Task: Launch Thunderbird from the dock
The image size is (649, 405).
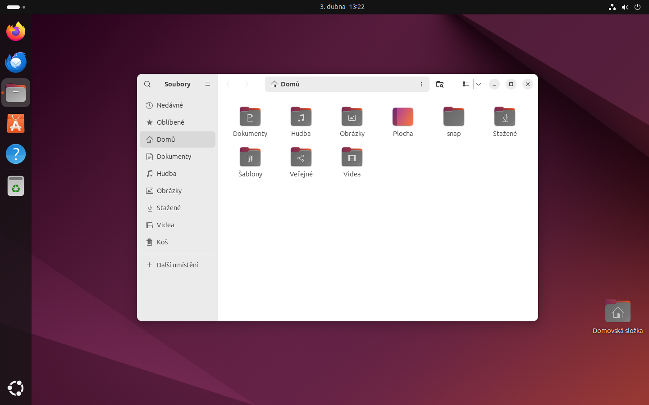Action: click(x=16, y=63)
